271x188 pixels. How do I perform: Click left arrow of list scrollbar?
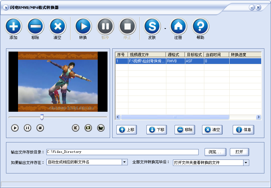click(118, 117)
